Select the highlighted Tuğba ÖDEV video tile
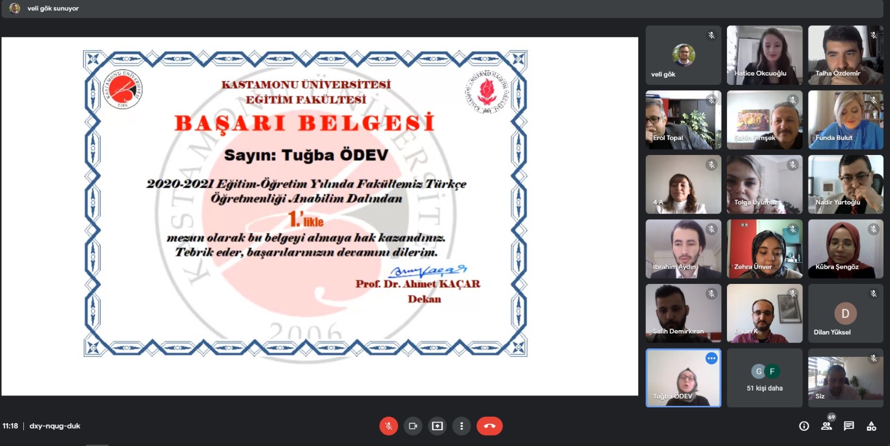This screenshot has height=446, width=890. point(683,378)
